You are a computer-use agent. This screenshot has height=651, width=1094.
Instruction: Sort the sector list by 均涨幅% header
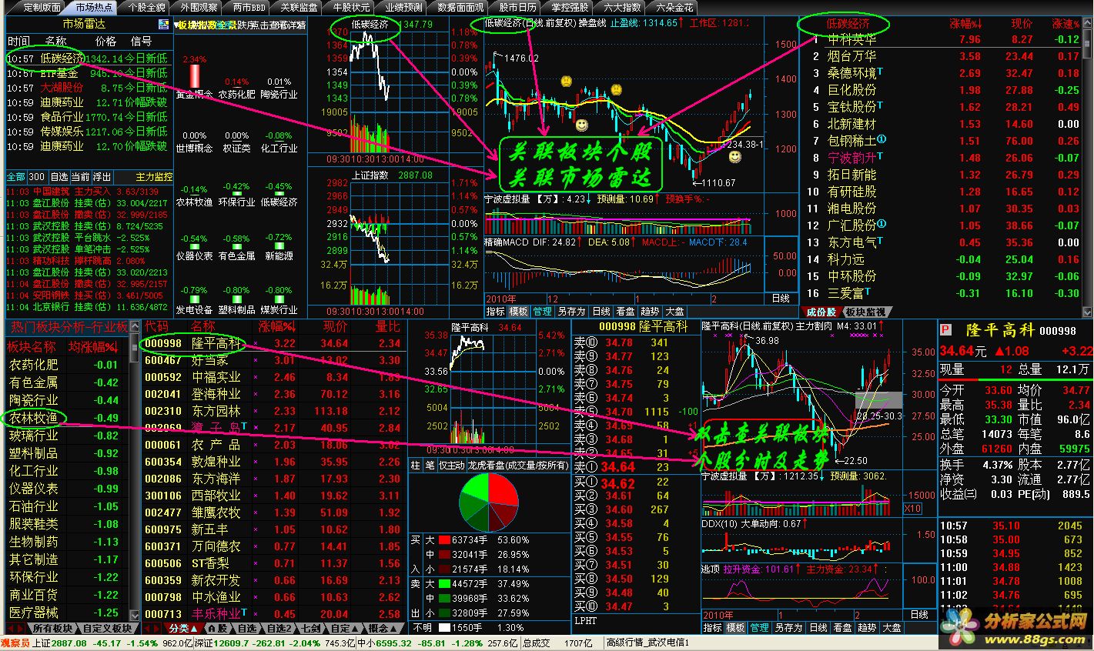pyautogui.click(x=94, y=346)
